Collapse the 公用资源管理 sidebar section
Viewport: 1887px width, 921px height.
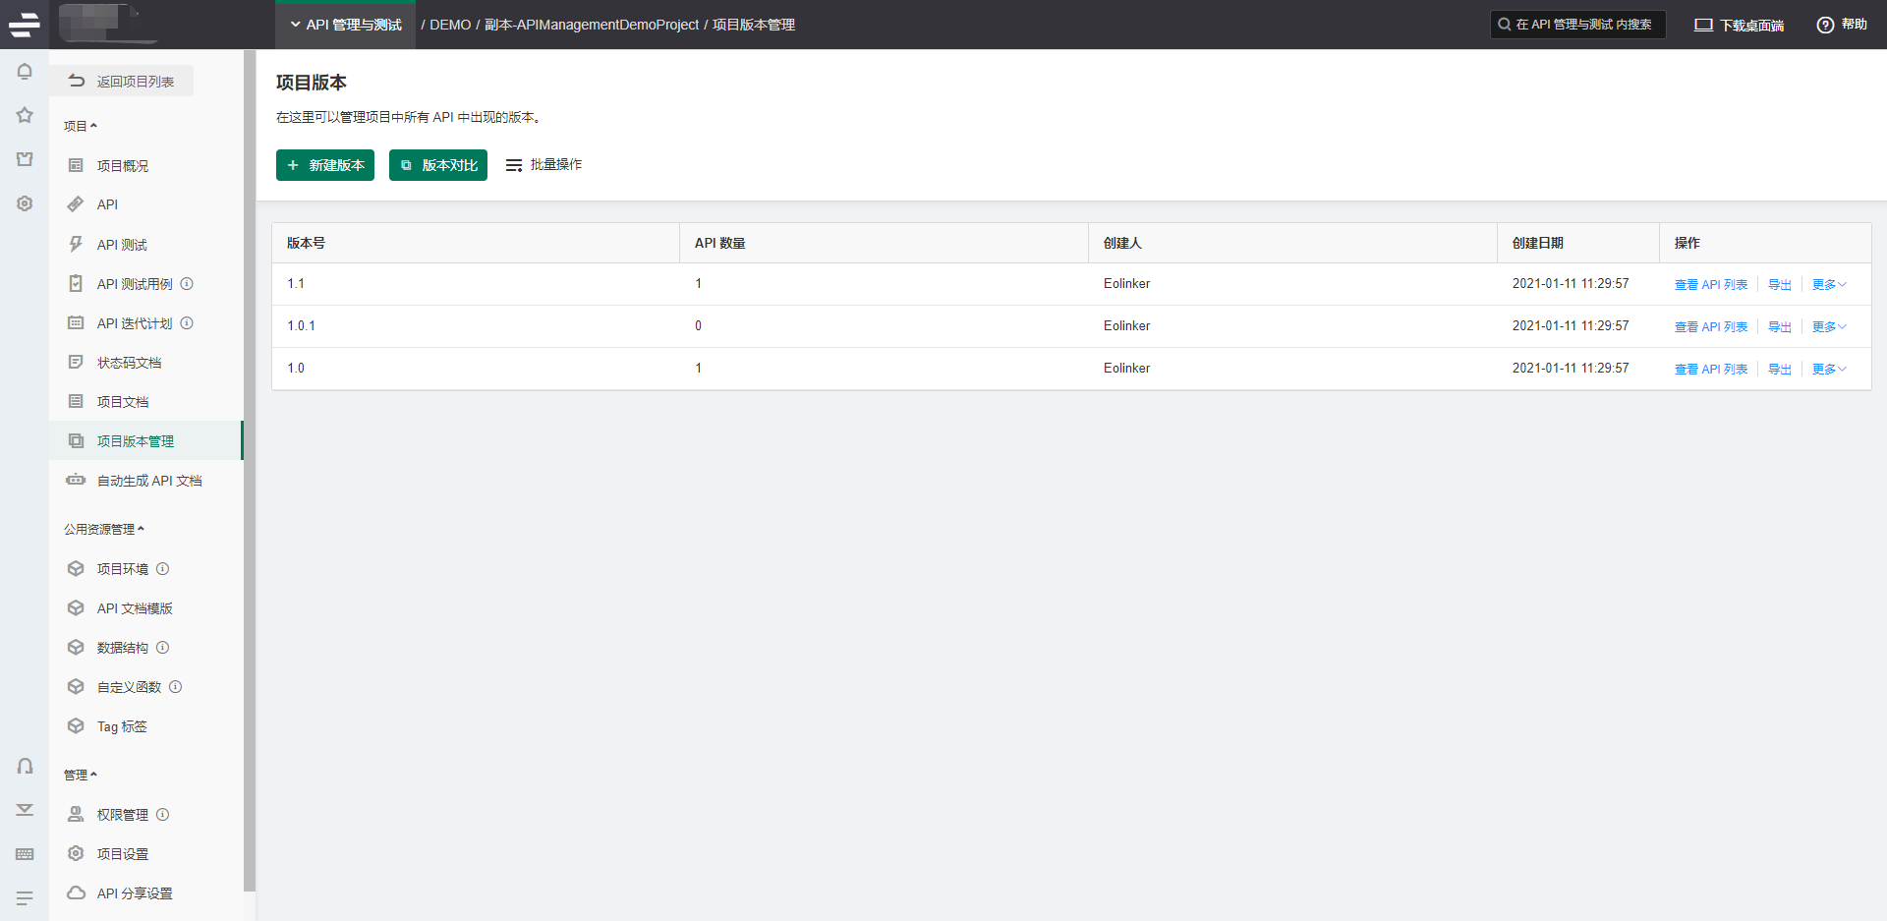point(104,529)
